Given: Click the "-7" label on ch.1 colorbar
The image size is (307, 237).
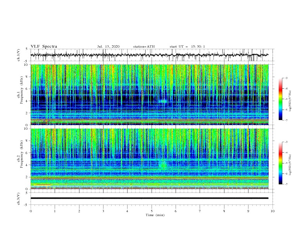Looking at the screenshot, I should click(286, 120).
